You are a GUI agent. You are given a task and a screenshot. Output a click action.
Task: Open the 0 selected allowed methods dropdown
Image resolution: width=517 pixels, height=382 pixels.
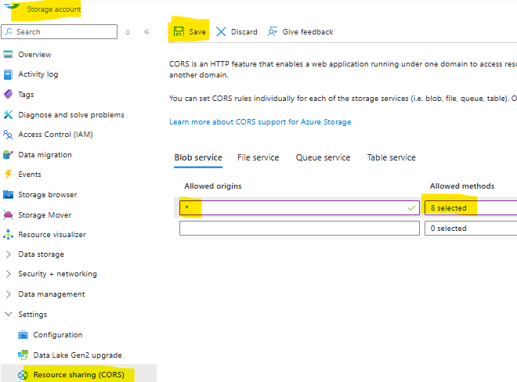pyautogui.click(x=471, y=228)
